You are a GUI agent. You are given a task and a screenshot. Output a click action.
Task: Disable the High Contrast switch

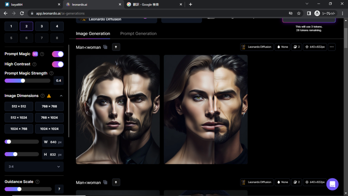click(x=57, y=64)
